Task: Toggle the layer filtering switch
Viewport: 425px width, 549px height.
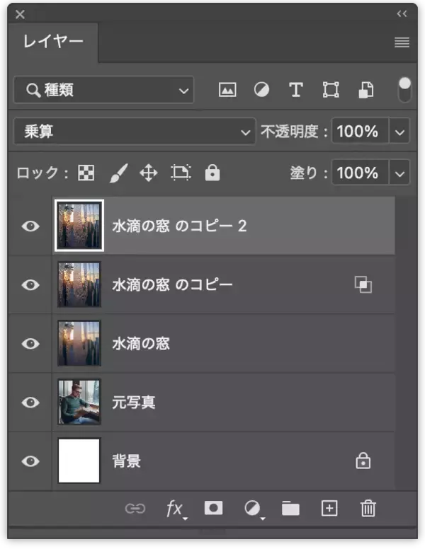Action: (404, 90)
